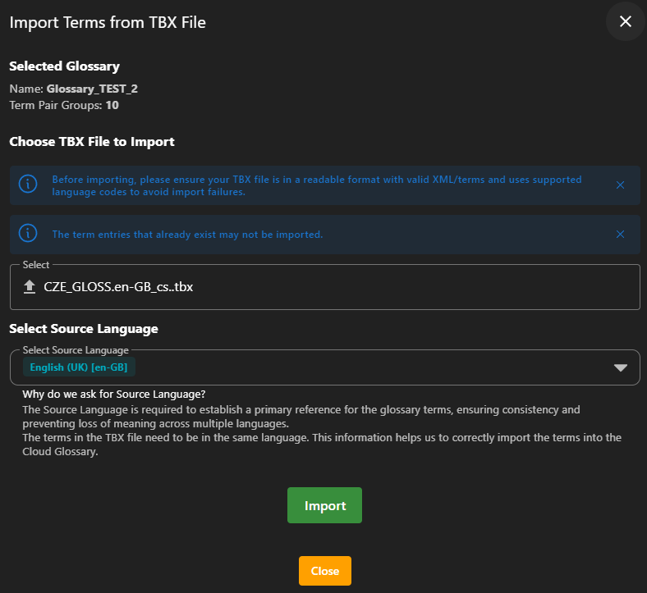Click the TBX readable format warning text

pos(316,185)
